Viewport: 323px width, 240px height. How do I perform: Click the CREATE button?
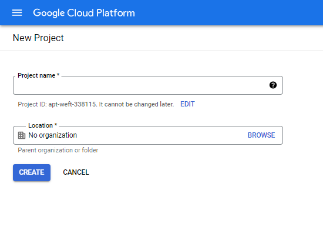32,172
